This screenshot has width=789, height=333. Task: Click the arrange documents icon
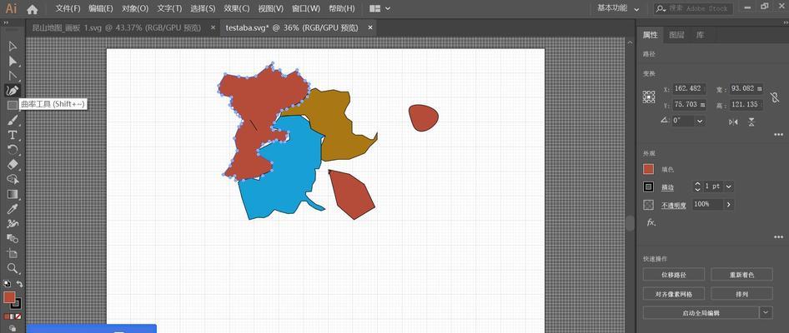pos(374,8)
